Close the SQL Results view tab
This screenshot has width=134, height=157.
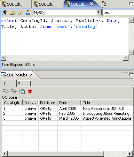tap(31, 75)
